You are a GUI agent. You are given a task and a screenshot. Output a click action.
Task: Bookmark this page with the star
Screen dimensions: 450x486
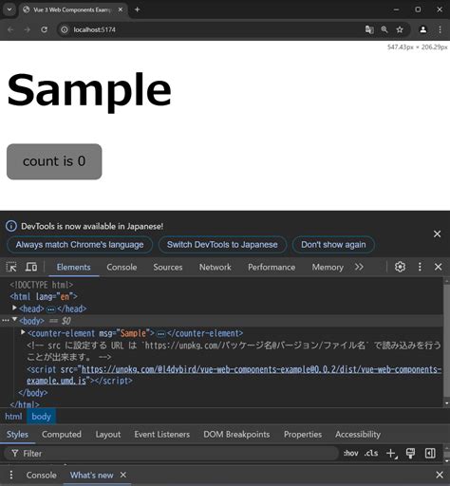(400, 29)
